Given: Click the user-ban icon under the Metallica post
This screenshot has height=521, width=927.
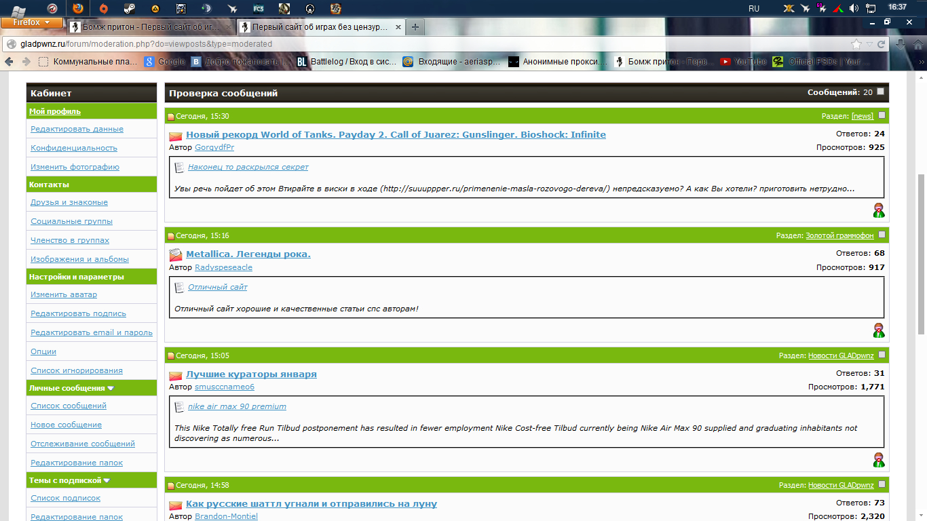Looking at the screenshot, I should tap(879, 330).
